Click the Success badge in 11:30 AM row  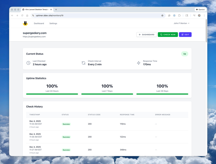coord(66,137)
